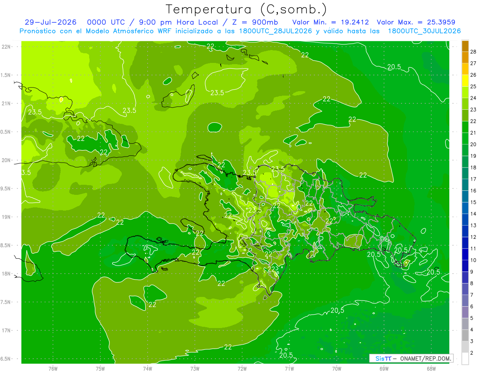The width and height of the screenshot is (484, 374).
Task: Click the "68W" longitude label
Action: pos(431,368)
